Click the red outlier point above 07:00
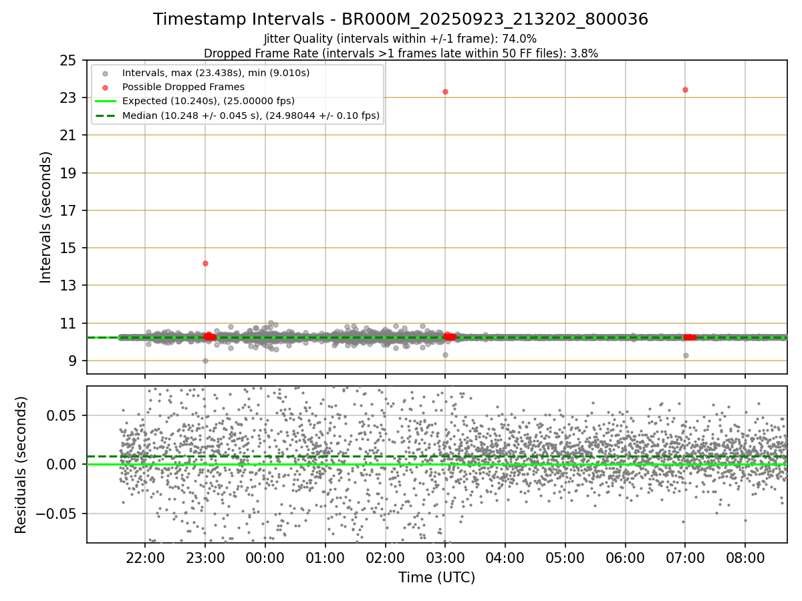 (685, 89)
